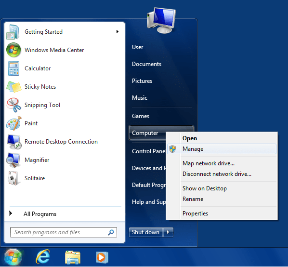Click the Sticky Notes label
The image size is (288, 267).
click(x=40, y=87)
